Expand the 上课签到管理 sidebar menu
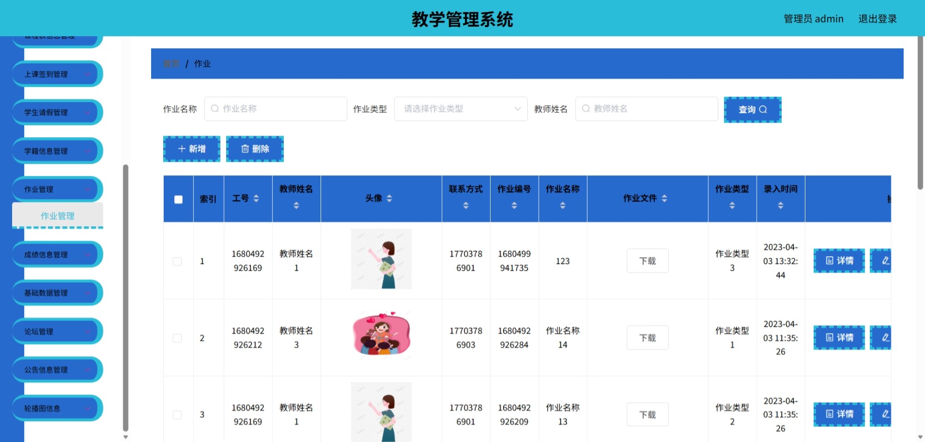Viewport: 925px width, 442px height. coord(57,74)
